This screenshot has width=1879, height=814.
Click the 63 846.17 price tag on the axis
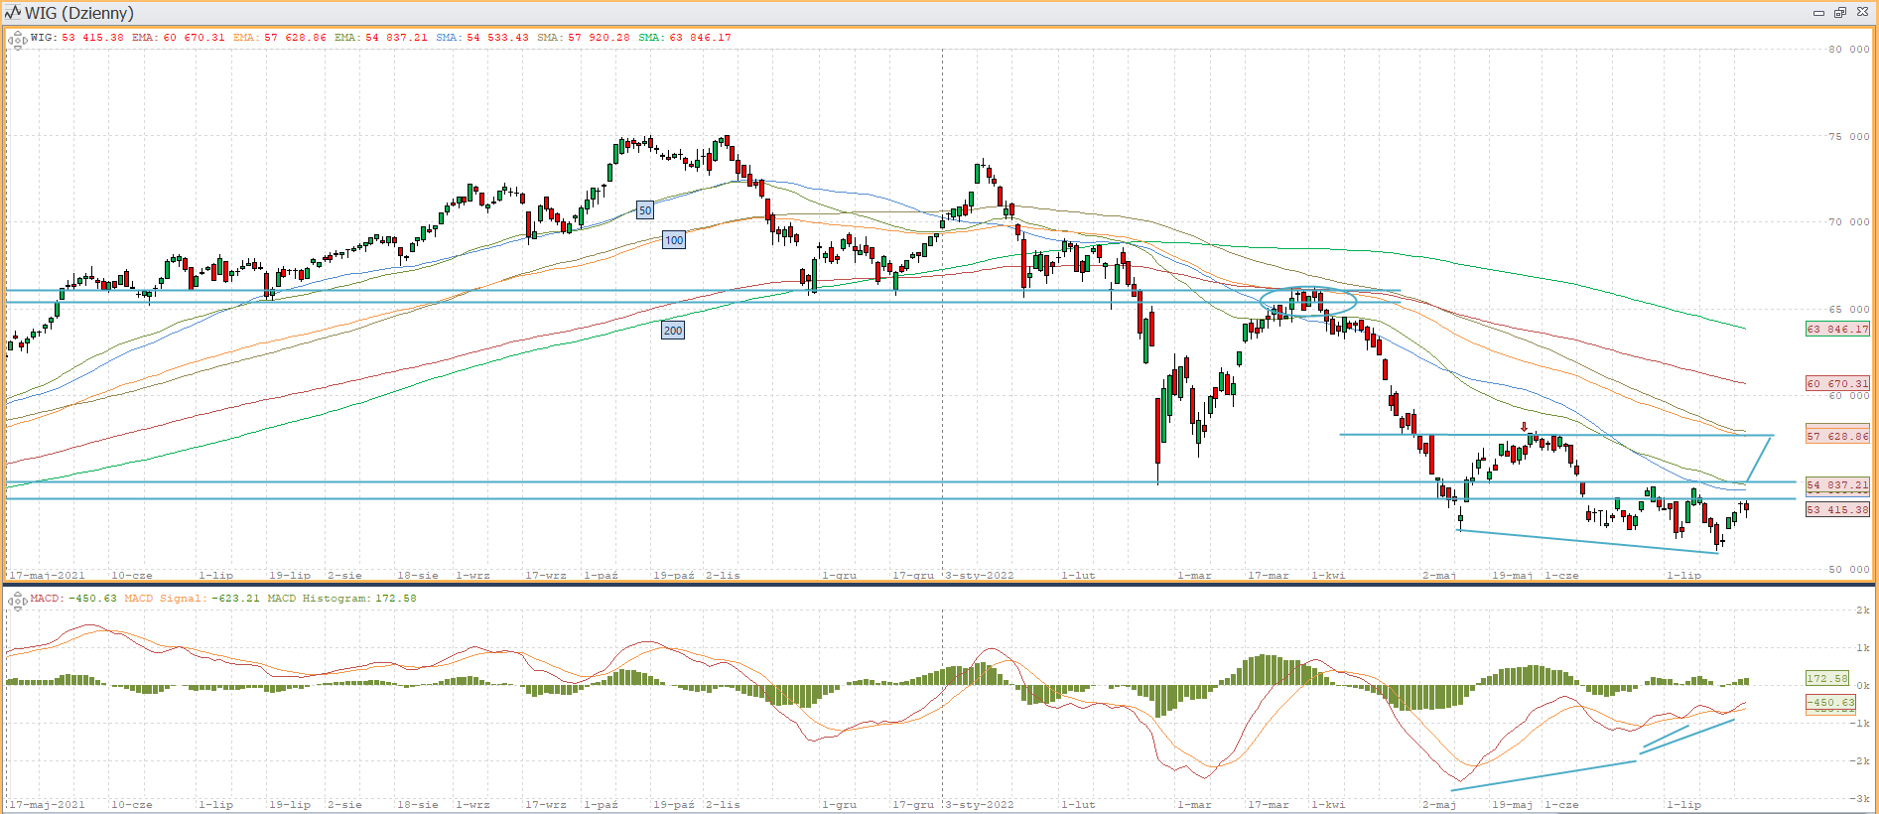tap(1837, 329)
